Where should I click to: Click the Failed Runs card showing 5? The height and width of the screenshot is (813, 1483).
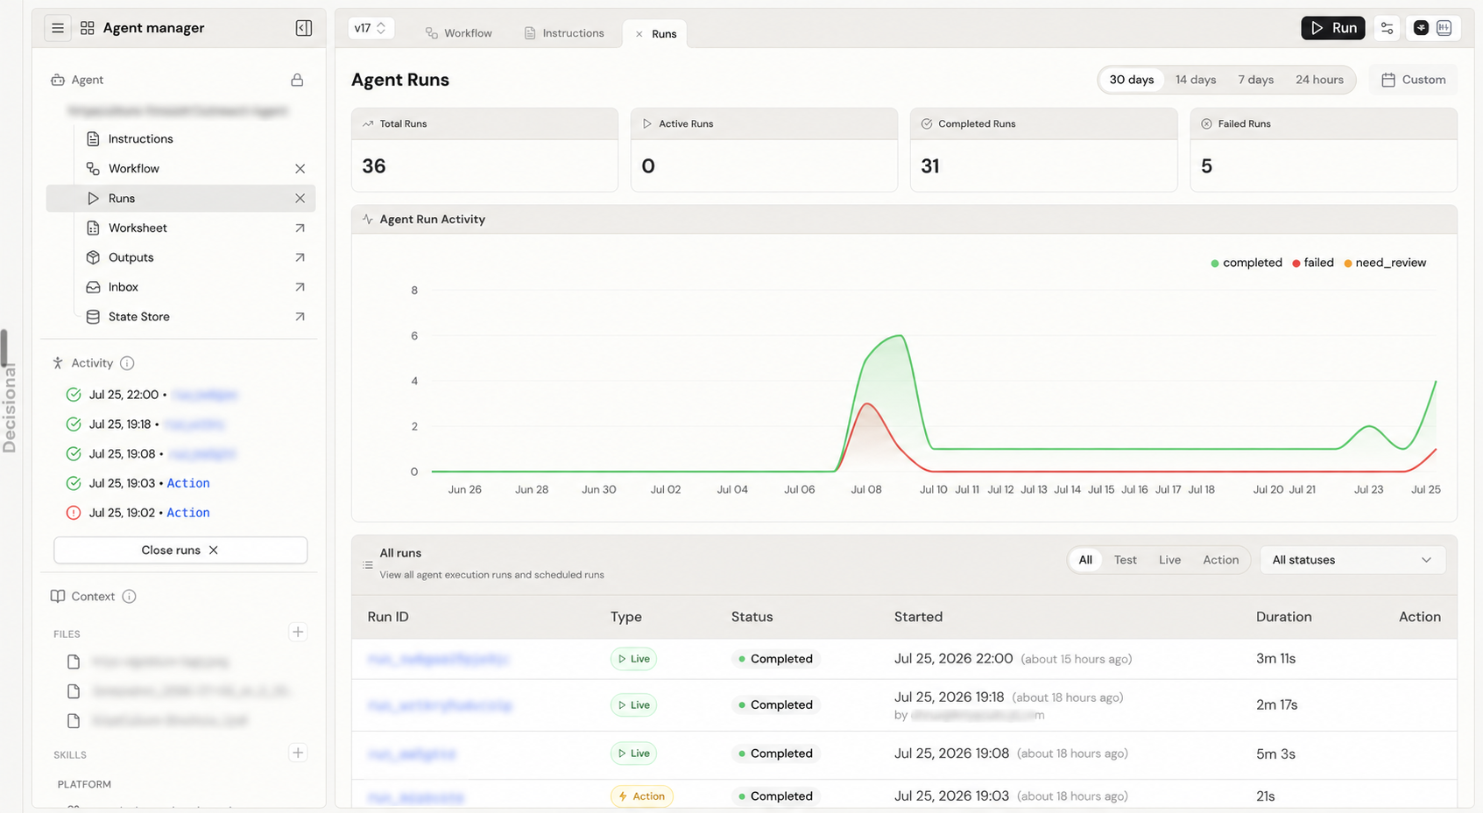1323,150
